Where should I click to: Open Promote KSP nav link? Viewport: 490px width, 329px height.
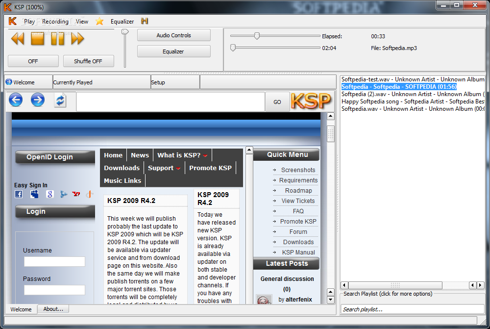(x=210, y=168)
